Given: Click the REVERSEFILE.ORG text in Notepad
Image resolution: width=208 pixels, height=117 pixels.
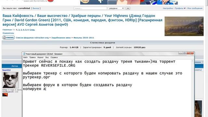Looking at the screenshot, I should pyautogui.click(x=58, y=66).
